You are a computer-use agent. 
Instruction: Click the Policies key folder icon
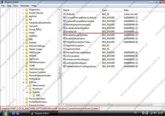tap(27, 82)
